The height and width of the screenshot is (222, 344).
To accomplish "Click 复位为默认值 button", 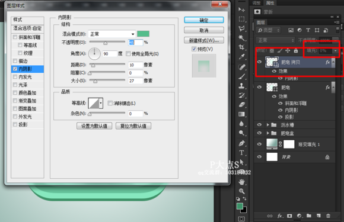I will [x=133, y=126].
